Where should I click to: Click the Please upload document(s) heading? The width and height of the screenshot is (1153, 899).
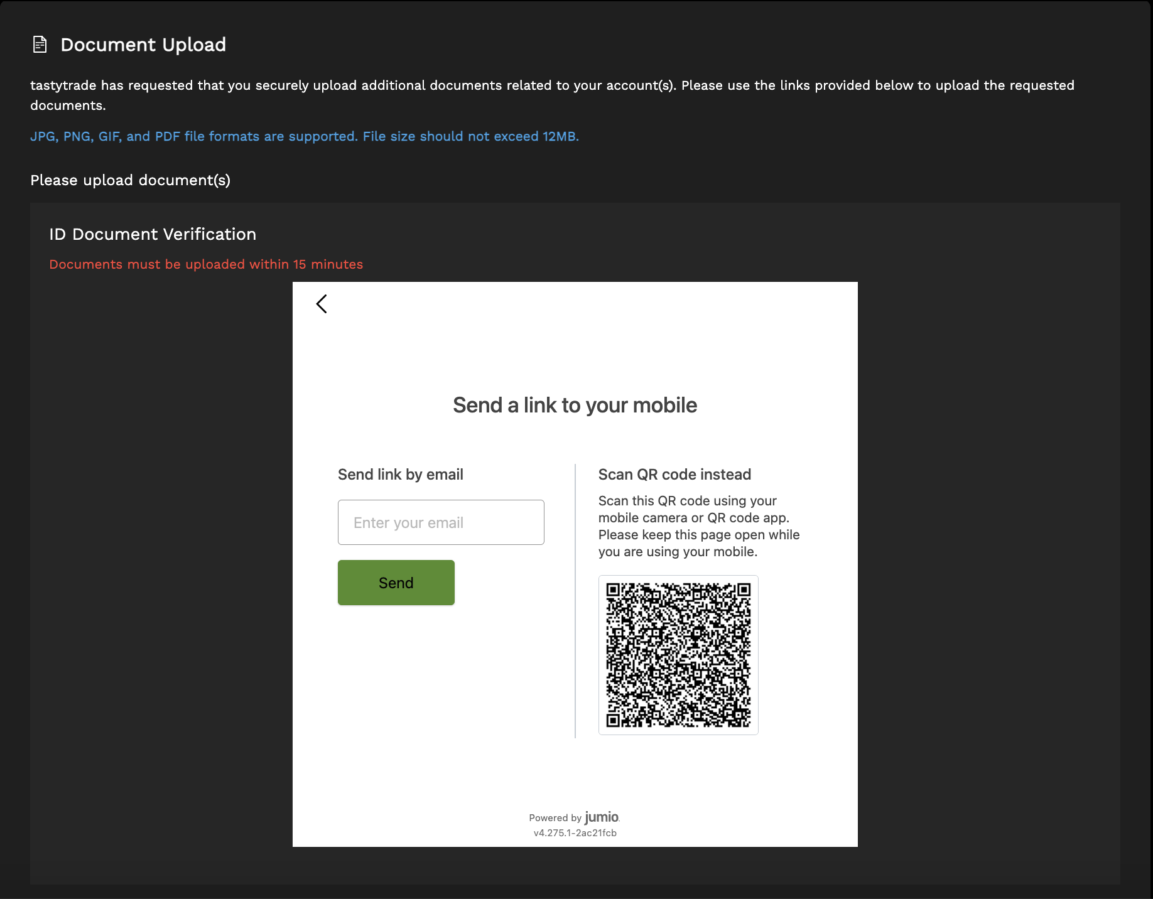coord(130,180)
